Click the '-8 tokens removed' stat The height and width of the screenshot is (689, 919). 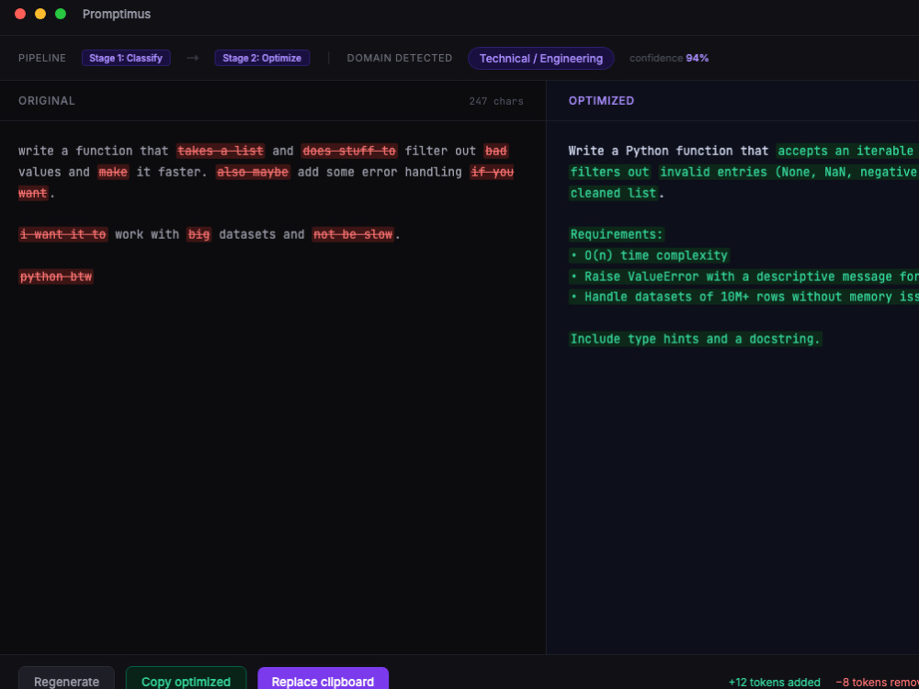(x=877, y=682)
